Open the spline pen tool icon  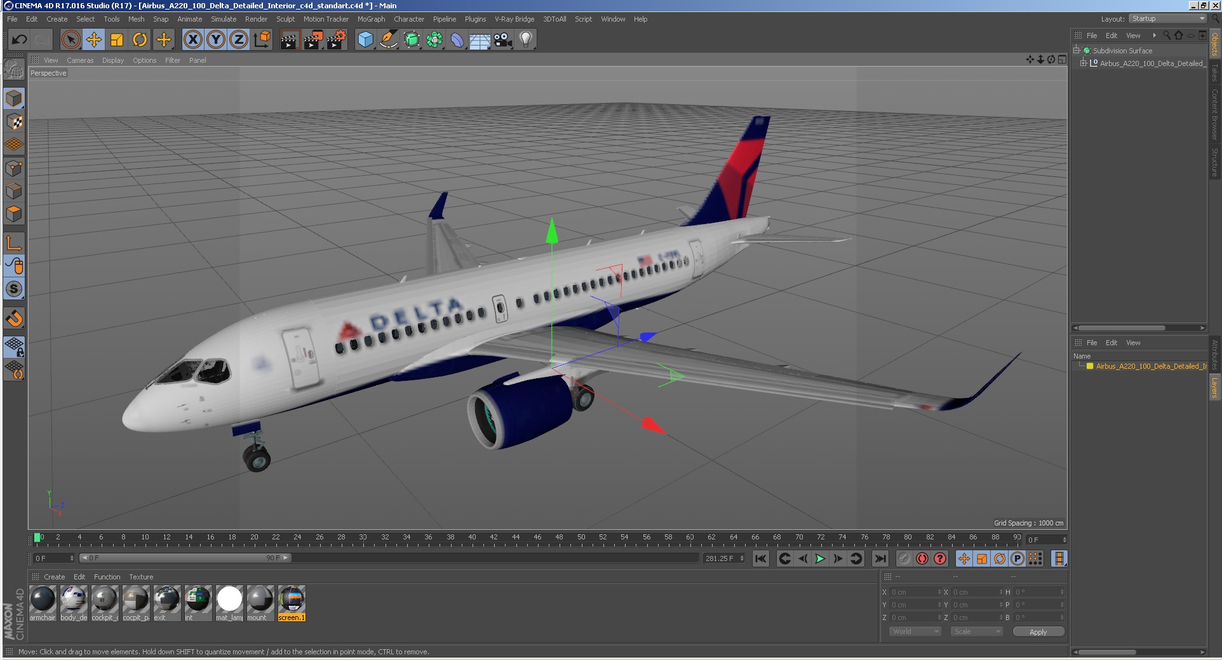389,40
